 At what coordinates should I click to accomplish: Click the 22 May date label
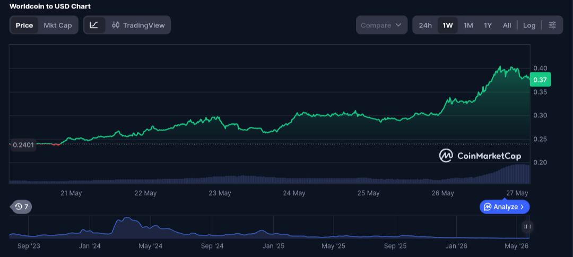145,193
